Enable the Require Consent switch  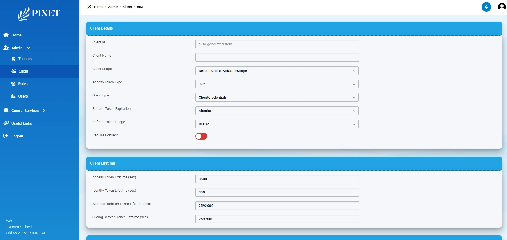tap(201, 136)
